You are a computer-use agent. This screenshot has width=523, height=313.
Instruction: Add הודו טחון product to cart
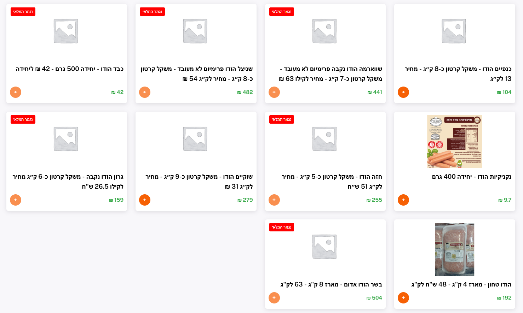[403, 298]
